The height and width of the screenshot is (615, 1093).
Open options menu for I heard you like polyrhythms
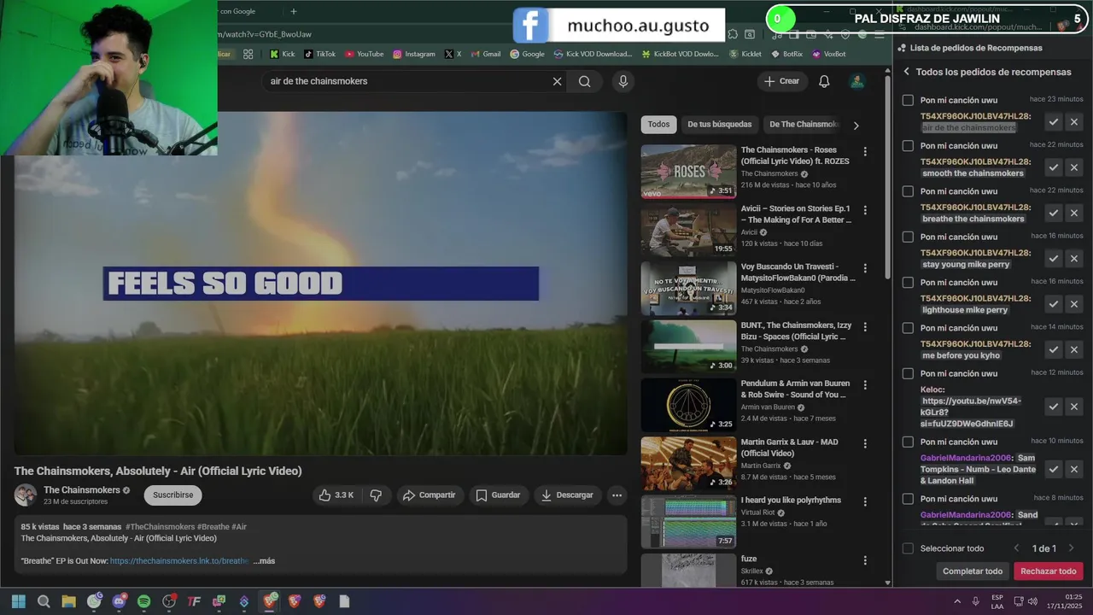[x=865, y=501]
